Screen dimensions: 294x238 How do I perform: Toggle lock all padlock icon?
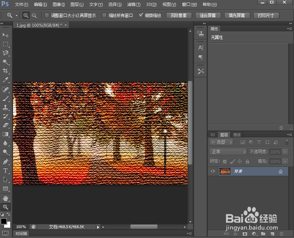(x=247, y=161)
